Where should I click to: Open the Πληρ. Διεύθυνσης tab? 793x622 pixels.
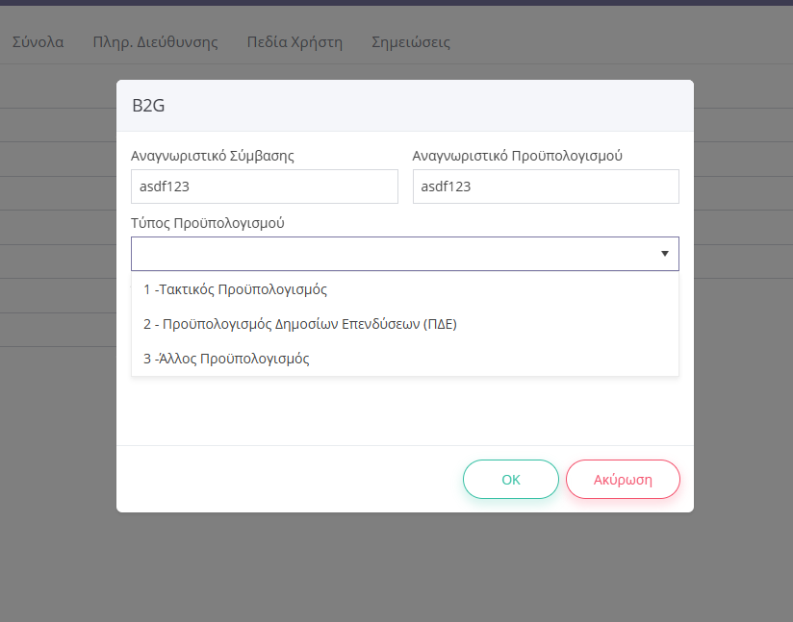[155, 42]
